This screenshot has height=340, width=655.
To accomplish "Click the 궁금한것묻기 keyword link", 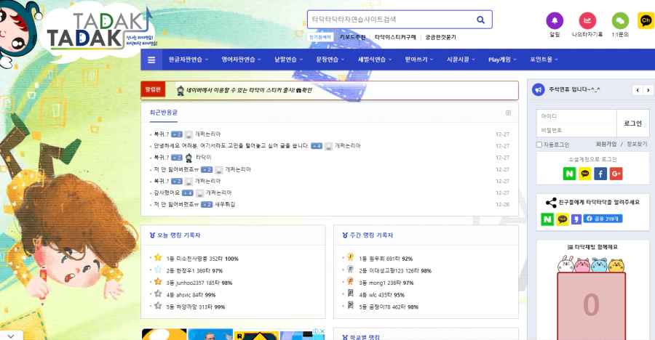I will 440,37.
